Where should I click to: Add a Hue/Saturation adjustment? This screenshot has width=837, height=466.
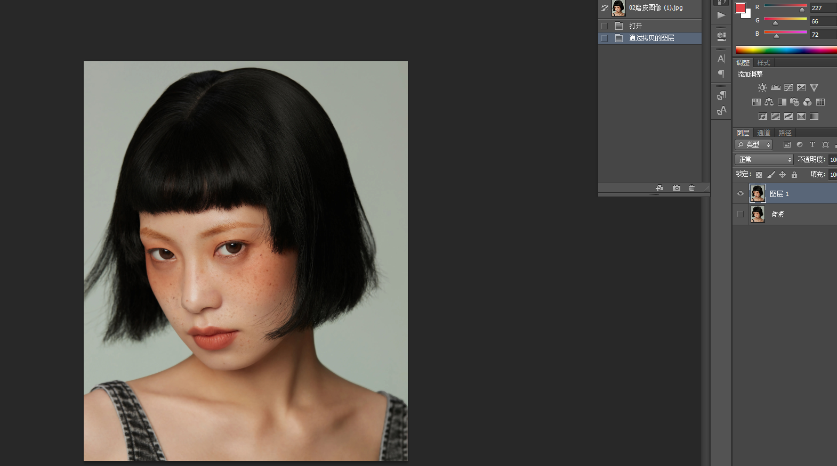pyautogui.click(x=756, y=102)
